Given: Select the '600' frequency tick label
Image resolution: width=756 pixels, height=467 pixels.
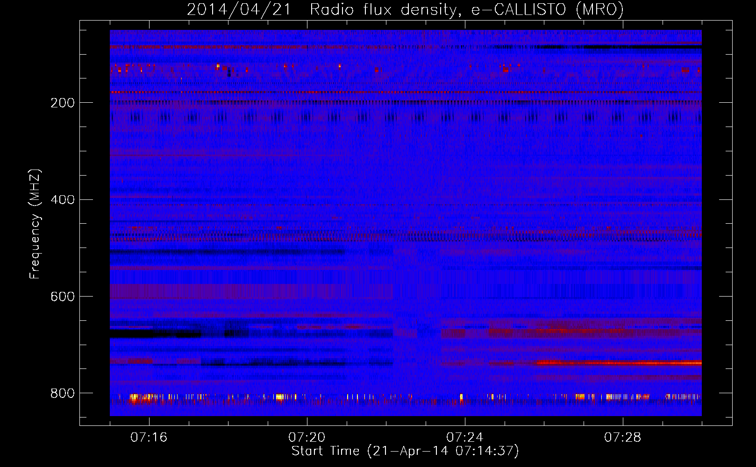Looking at the screenshot, I should [x=63, y=297].
